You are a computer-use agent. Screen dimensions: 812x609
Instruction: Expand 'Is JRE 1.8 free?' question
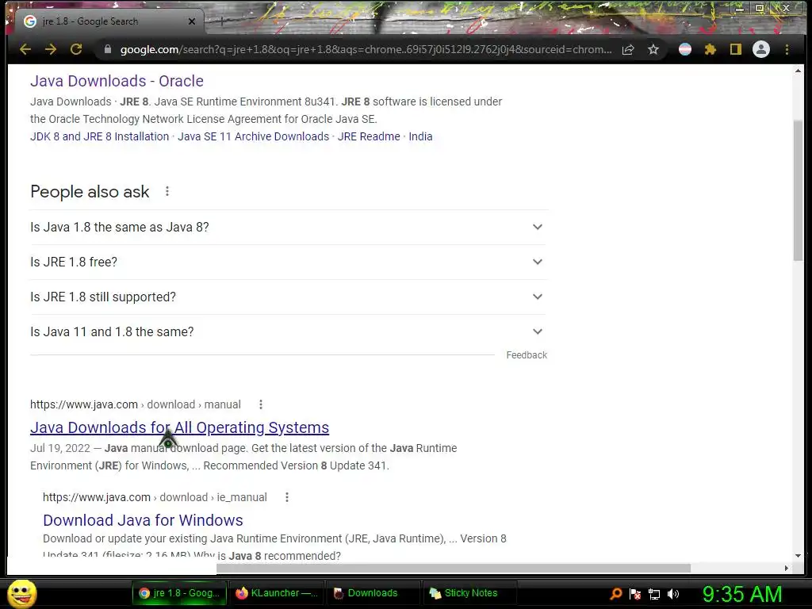tap(289, 262)
